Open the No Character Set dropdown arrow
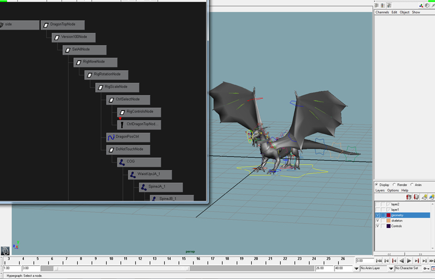 point(391,269)
